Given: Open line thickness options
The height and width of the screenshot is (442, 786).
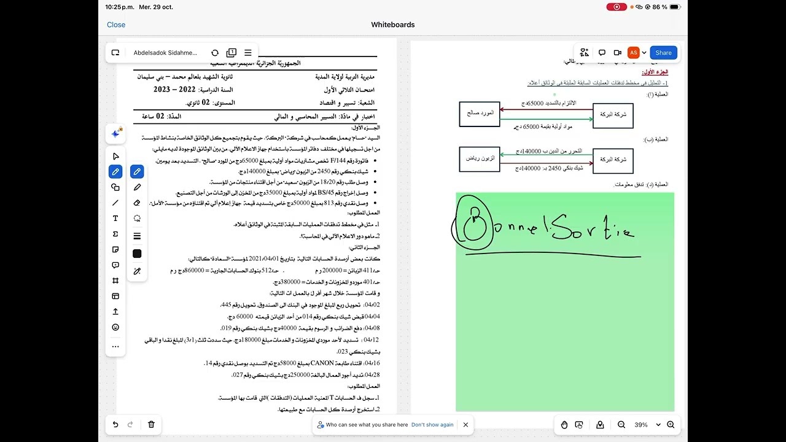Looking at the screenshot, I should click(x=137, y=236).
